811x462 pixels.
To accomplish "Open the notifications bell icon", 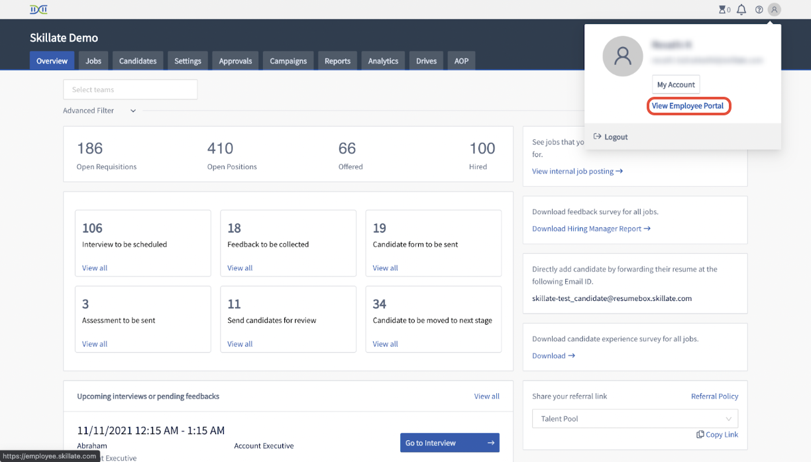I will [x=741, y=10].
